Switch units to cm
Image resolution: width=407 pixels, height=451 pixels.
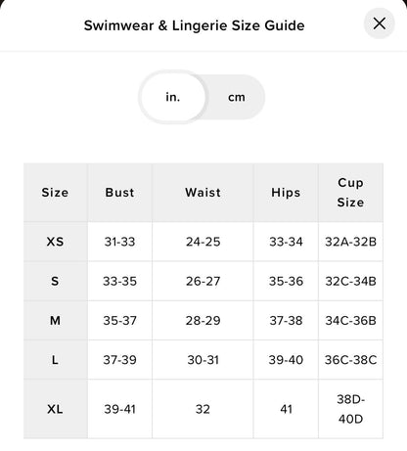click(x=237, y=97)
